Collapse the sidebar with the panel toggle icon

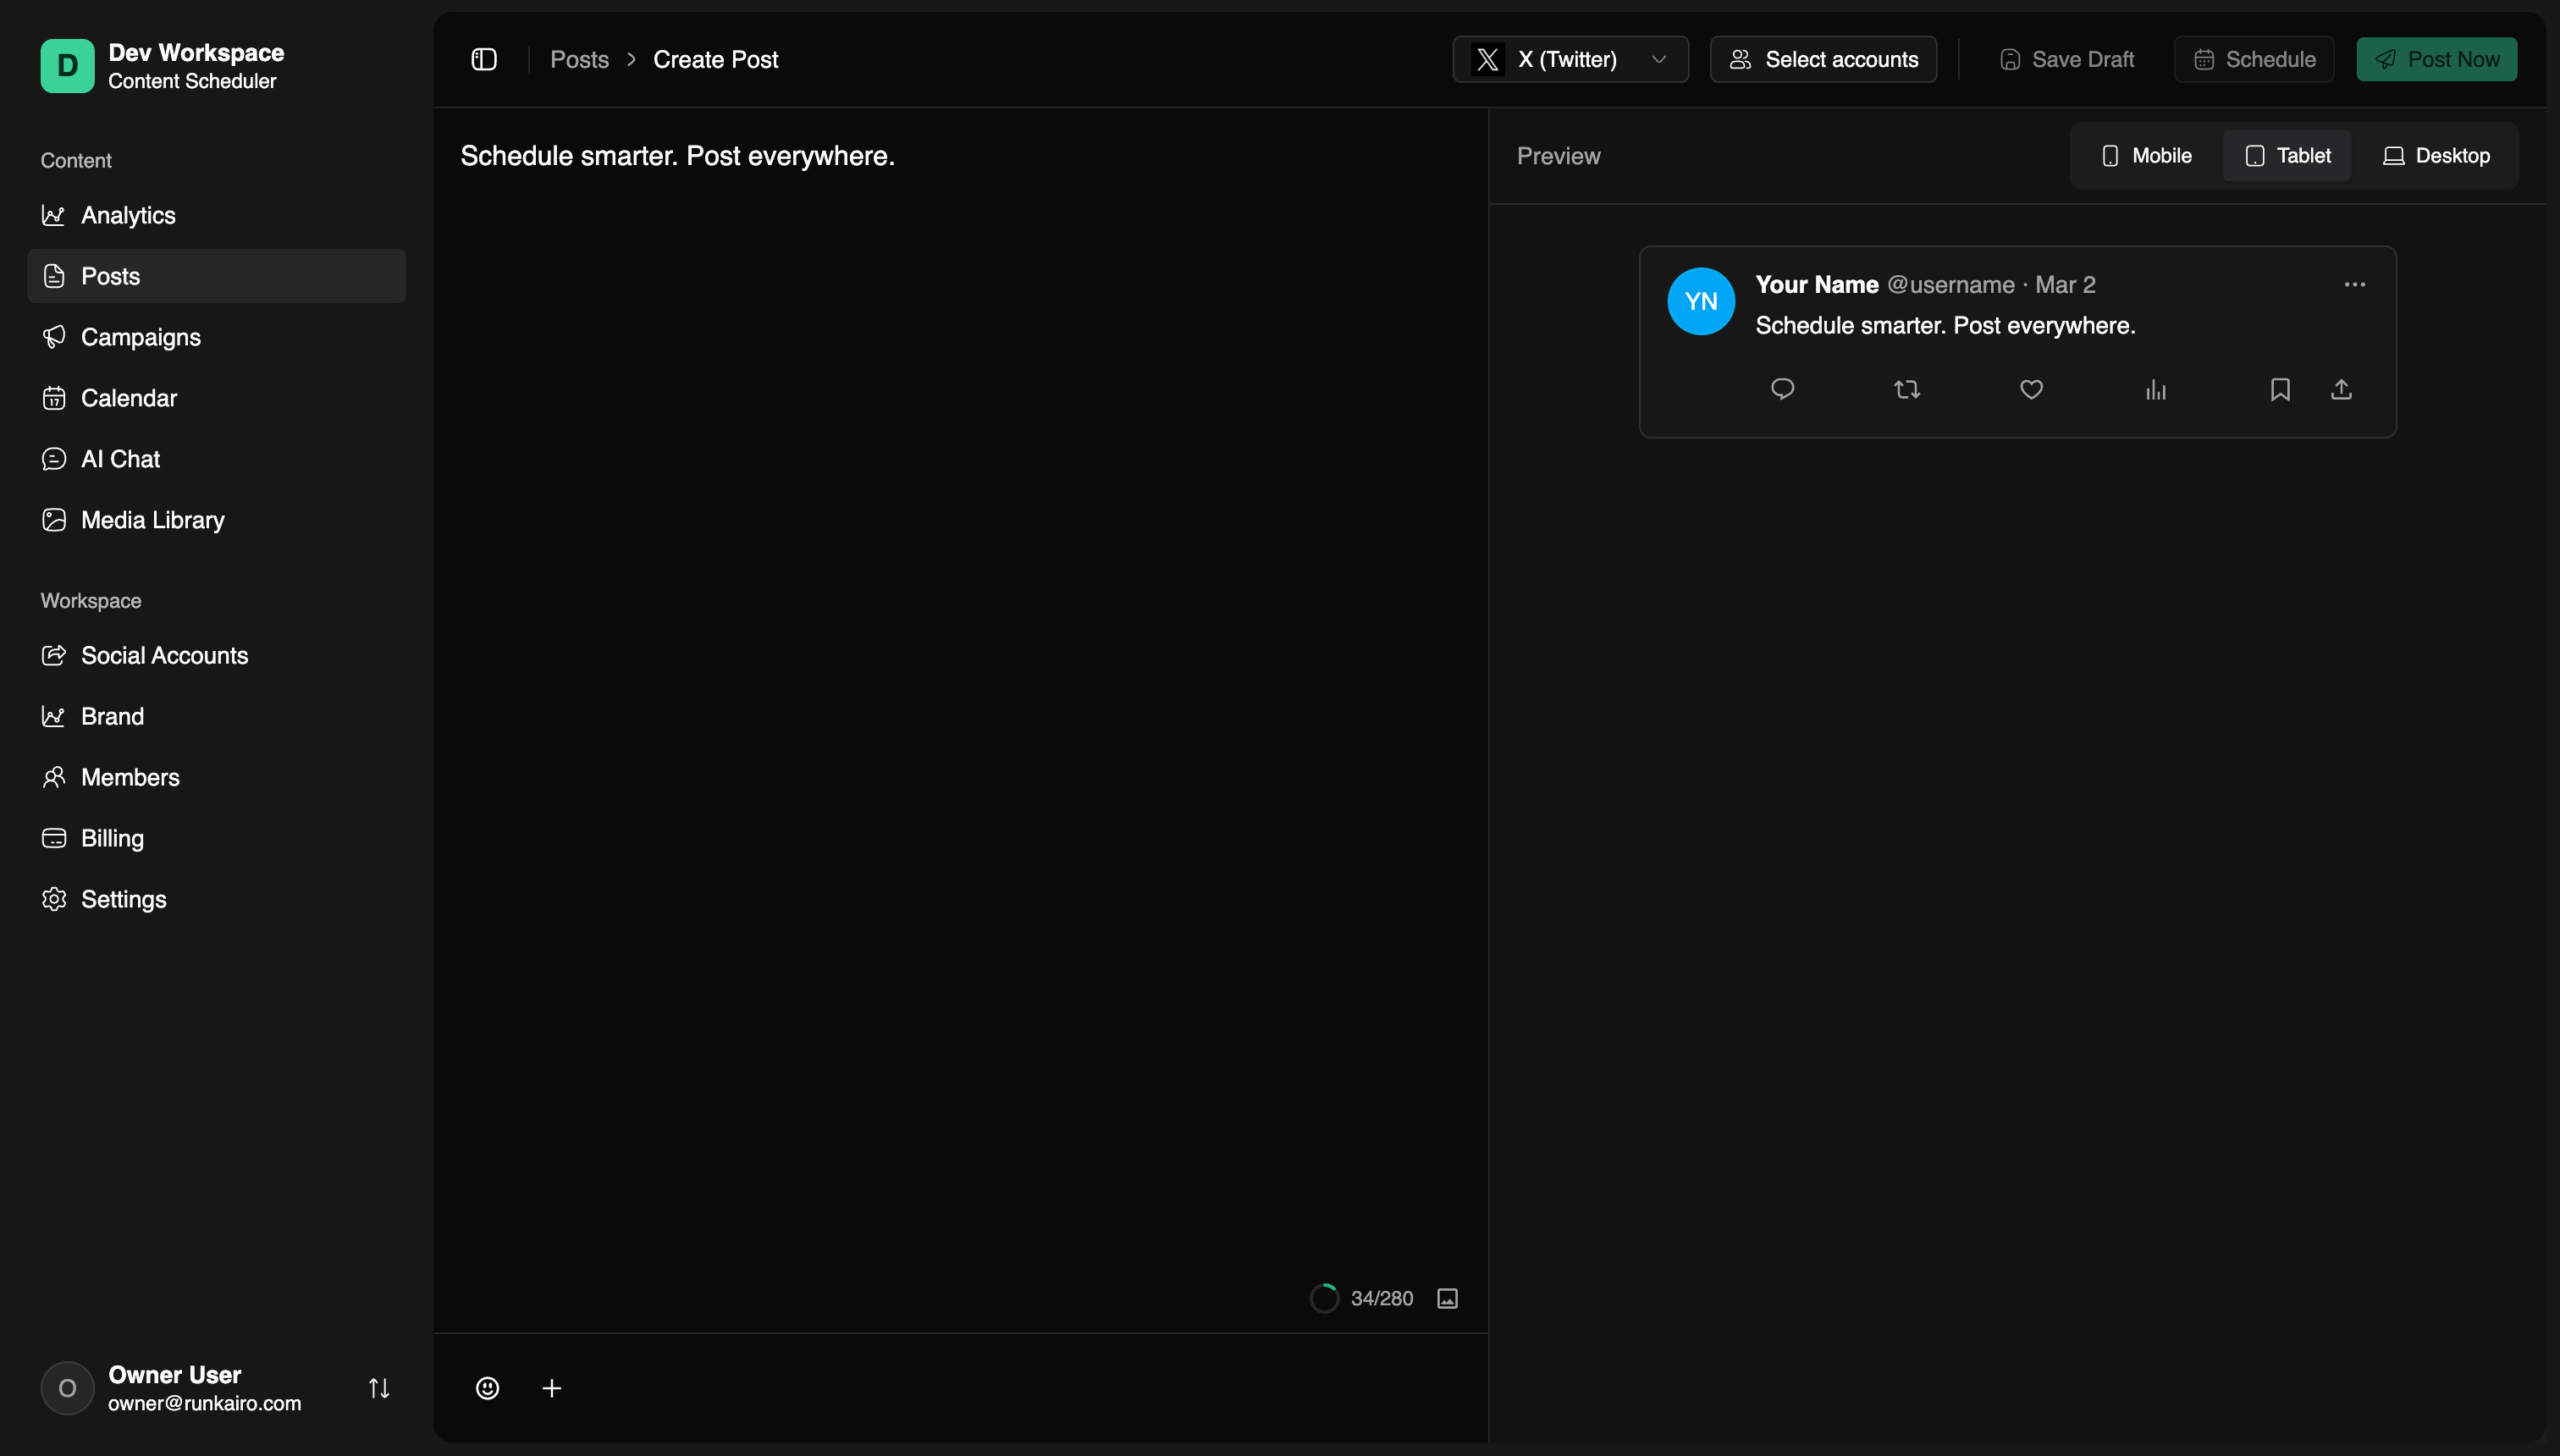484,59
